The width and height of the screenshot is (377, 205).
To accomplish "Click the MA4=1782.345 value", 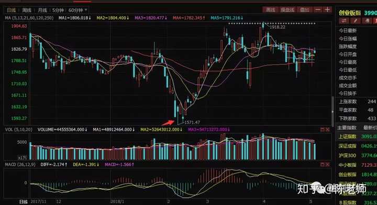I will click(x=189, y=18).
